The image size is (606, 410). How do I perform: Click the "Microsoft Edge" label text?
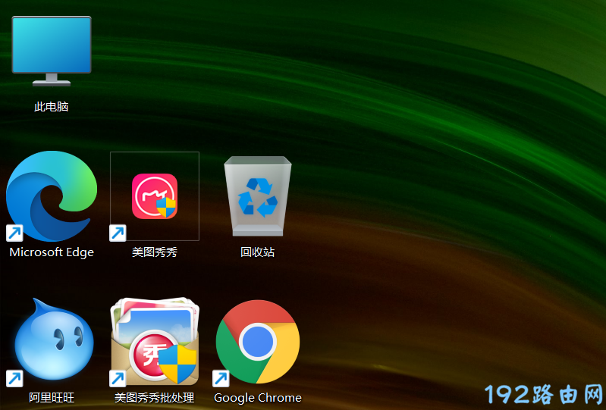click(52, 252)
